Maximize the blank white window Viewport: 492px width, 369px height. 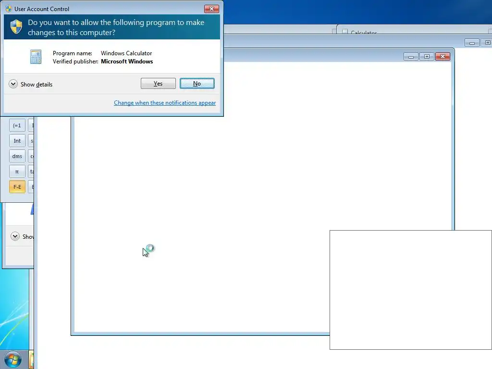[427, 57]
